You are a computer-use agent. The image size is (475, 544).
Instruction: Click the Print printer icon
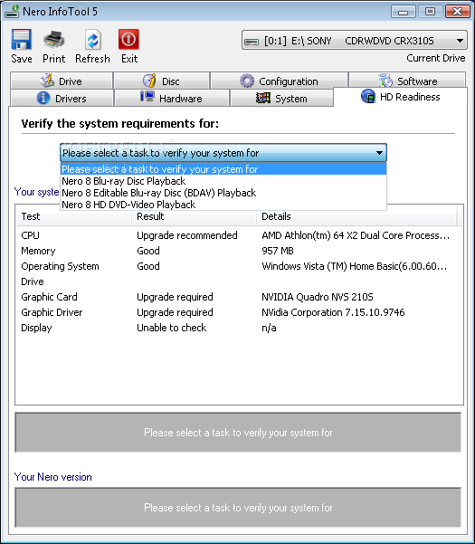[53, 39]
